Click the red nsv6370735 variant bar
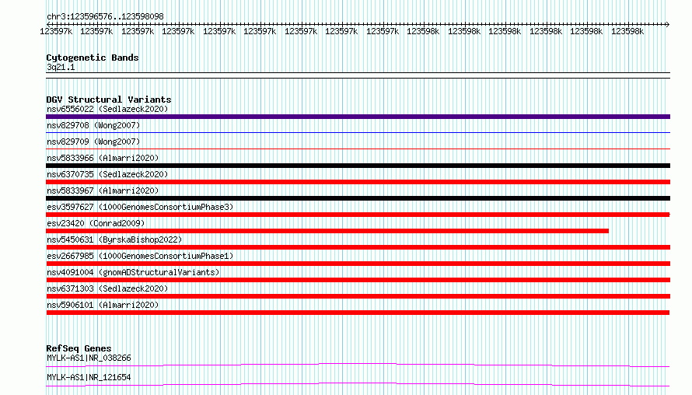The image size is (692, 395). 358,182
